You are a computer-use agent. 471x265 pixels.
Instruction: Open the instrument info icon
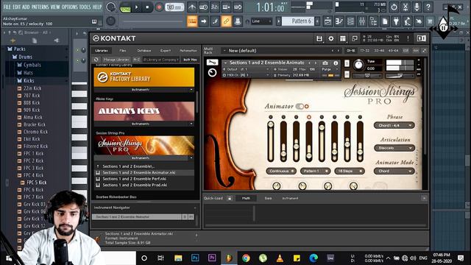point(336,63)
